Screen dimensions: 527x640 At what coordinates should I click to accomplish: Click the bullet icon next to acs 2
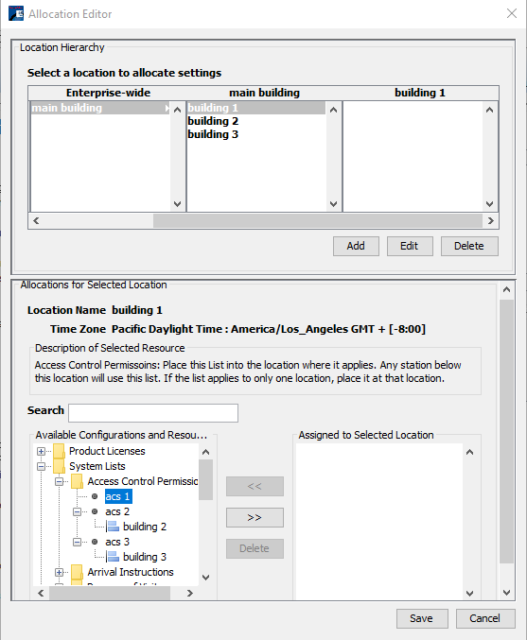tap(95, 511)
